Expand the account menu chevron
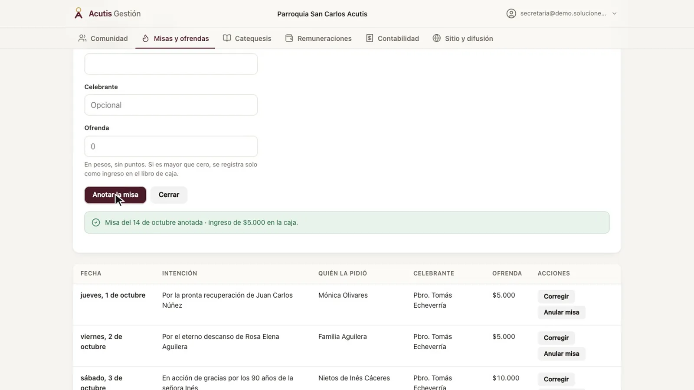Image resolution: width=694 pixels, height=390 pixels. (614, 13)
